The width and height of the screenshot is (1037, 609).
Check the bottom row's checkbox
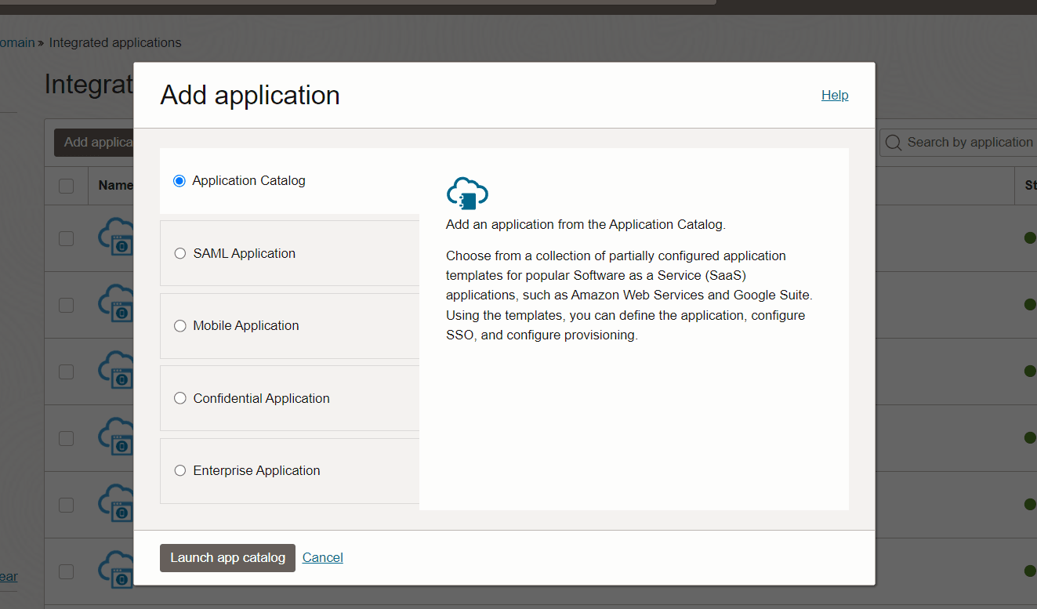click(66, 572)
